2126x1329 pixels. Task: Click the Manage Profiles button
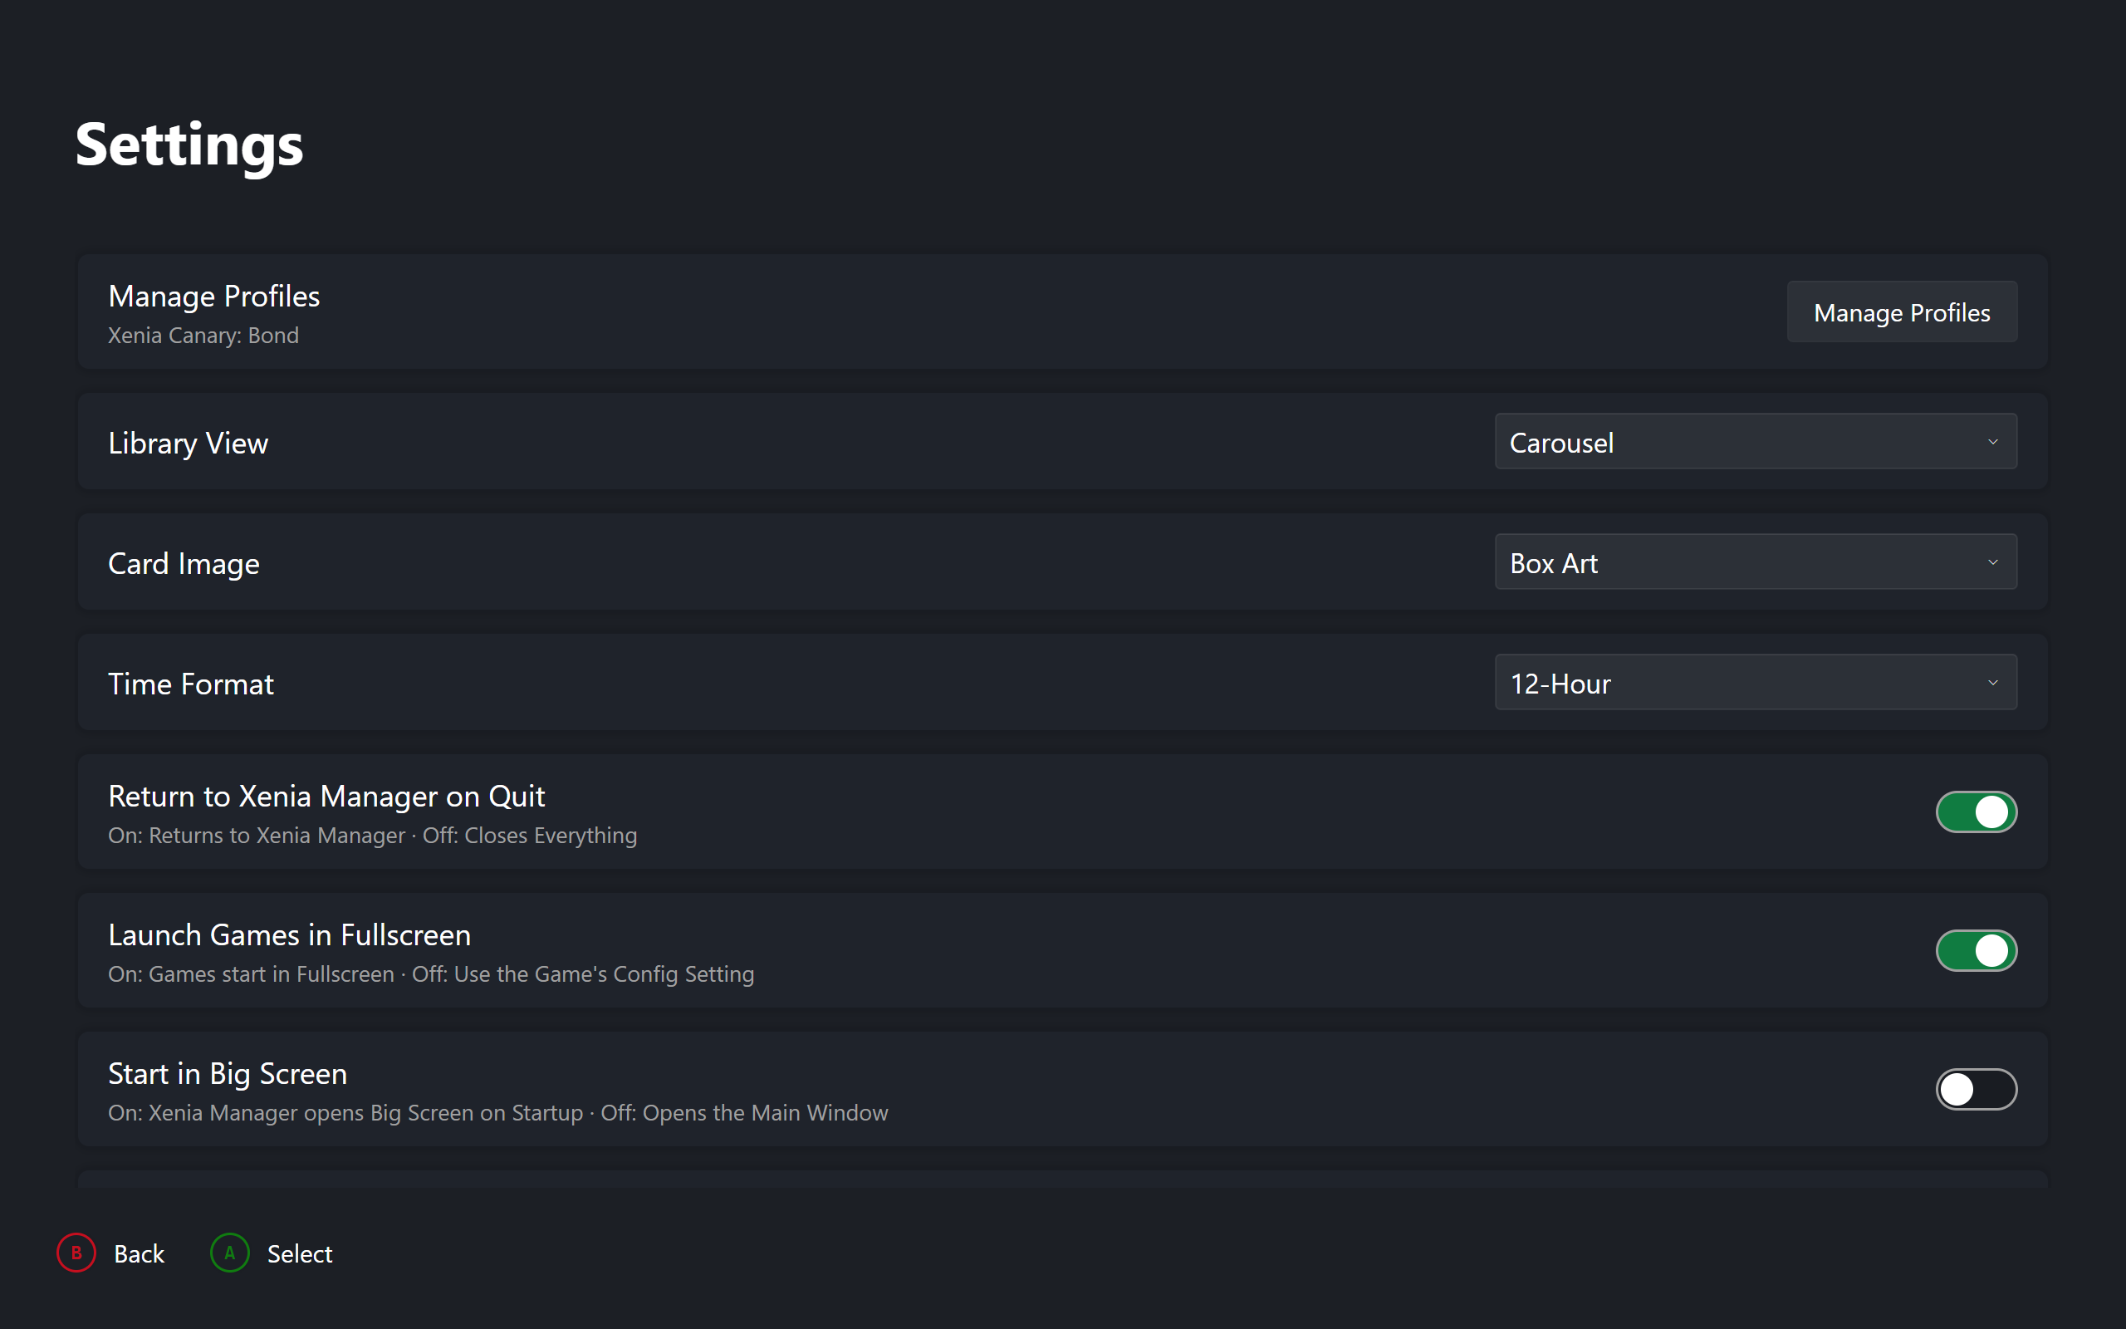(x=1902, y=312)
